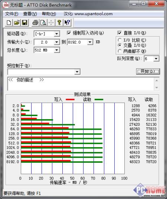Open the 帮助(H) menu
This screenshot has width=167, height=199.
point(49,14)
